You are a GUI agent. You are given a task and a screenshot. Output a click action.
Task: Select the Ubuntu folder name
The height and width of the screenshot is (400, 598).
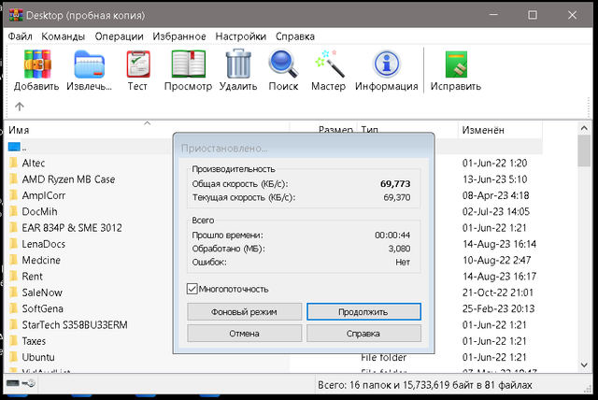pos(38,357)
